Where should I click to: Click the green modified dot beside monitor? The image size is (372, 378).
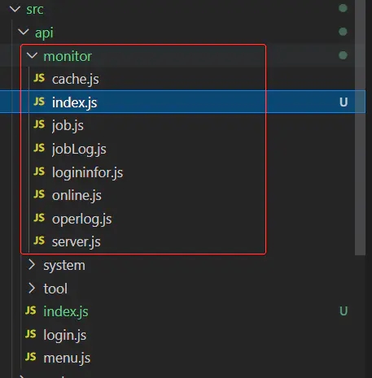[x=343, y=55]
